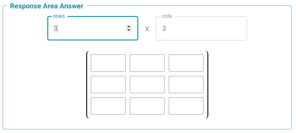
Task: Click the rows decrement down arrow
Action: click(x=129, y=30)
